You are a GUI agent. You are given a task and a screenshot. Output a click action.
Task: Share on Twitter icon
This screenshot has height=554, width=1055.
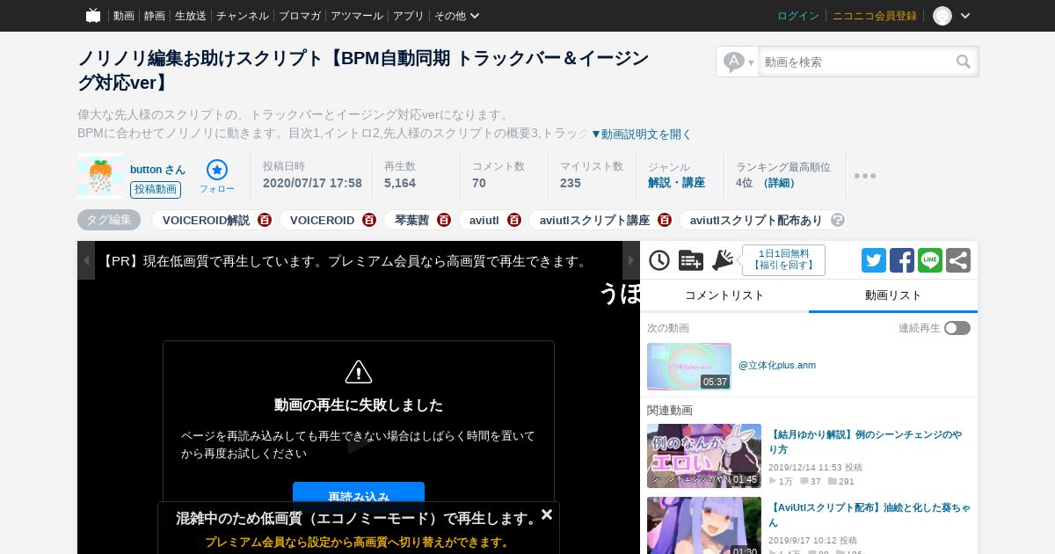[x=874, y=260]
